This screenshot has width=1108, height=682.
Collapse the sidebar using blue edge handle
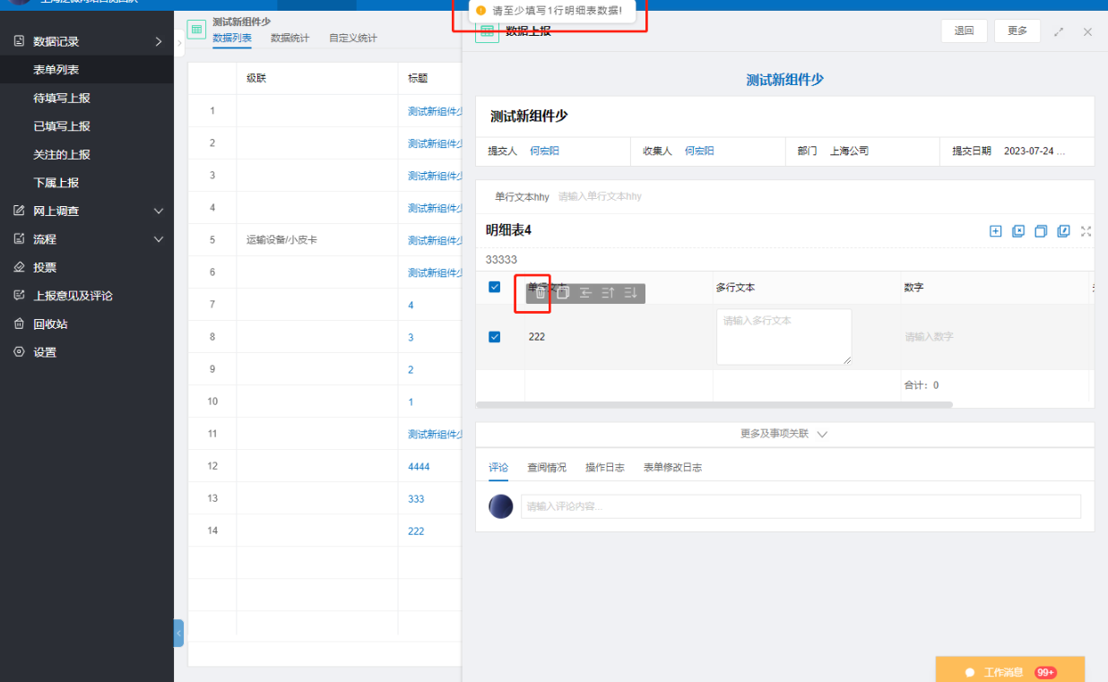[178, 633]
